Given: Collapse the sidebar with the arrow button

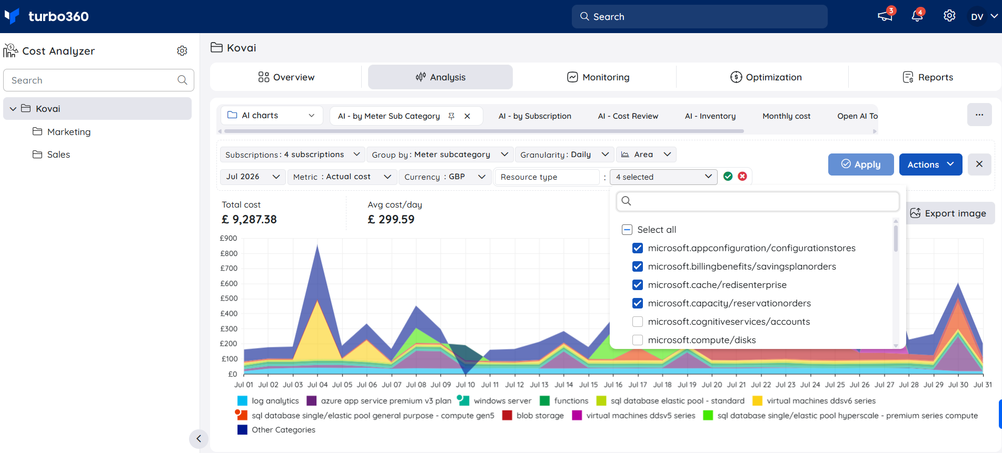Looking at the screenshot, I should pyautogui.click(x=199, y=438).
